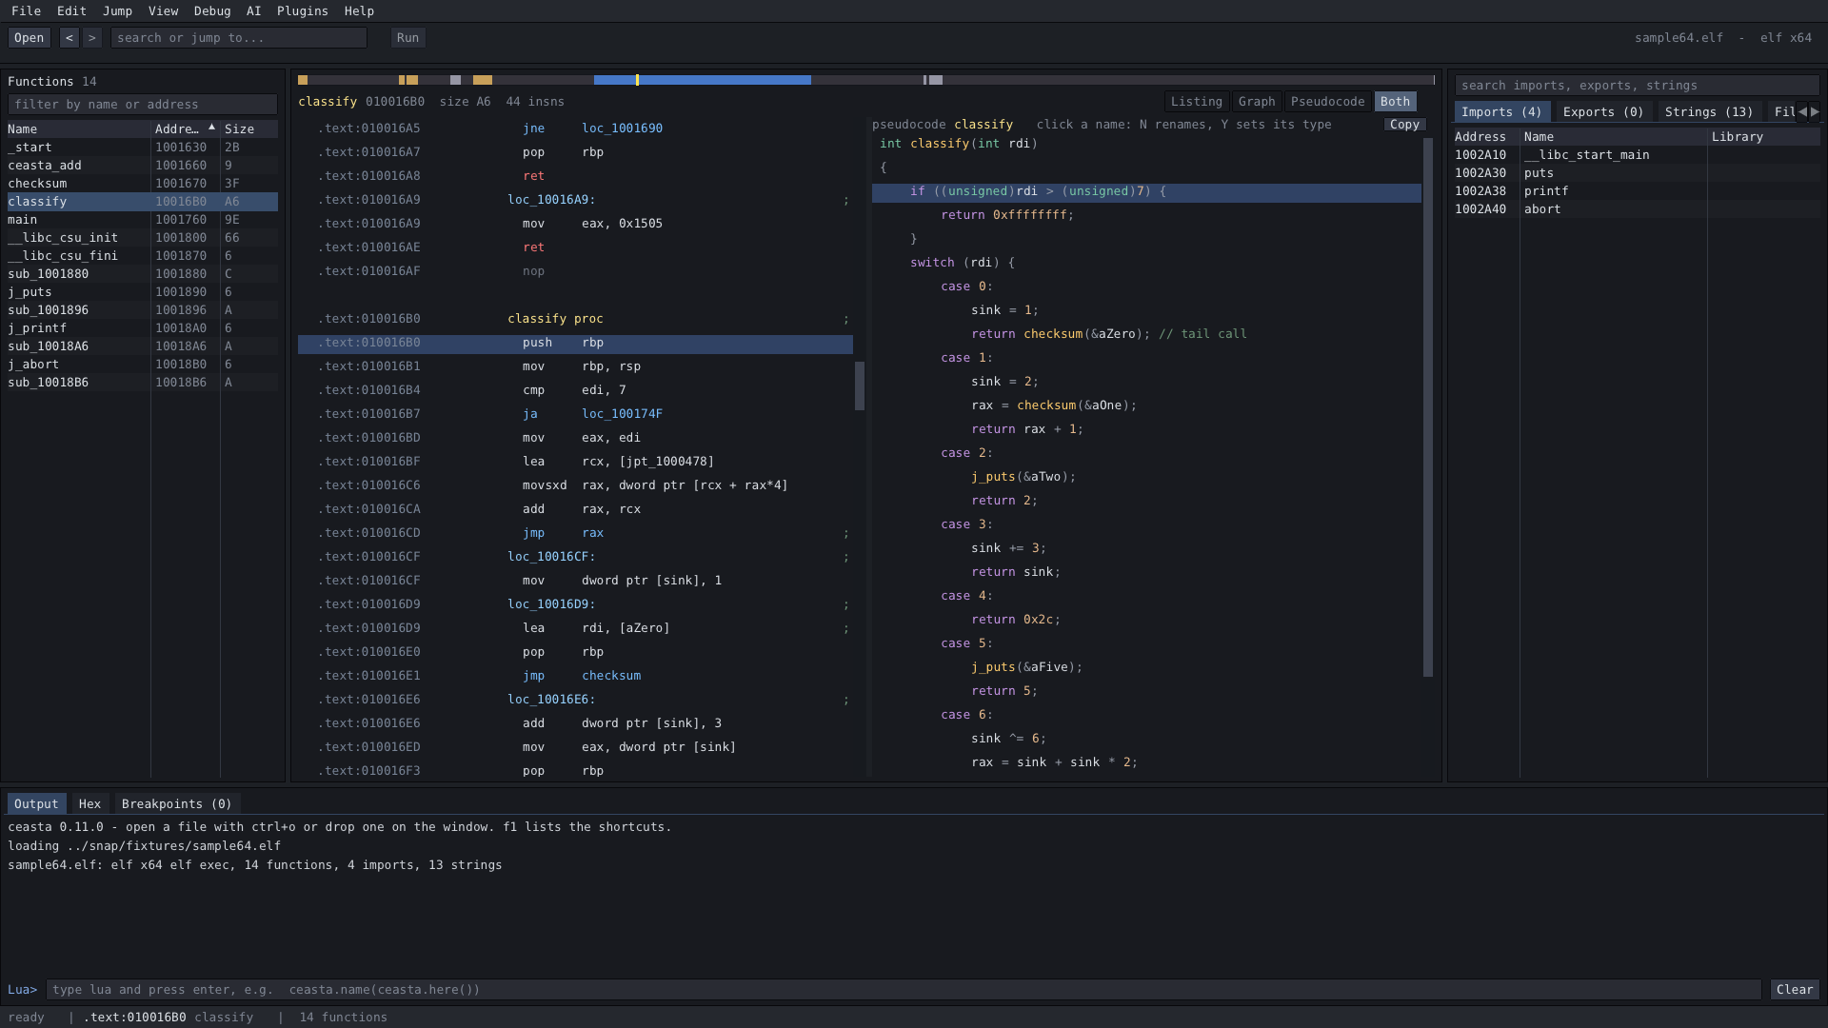Select the Both view mode
Screen dimensions: 1828x1028
pyautogui.click(x=1395, y=102)
